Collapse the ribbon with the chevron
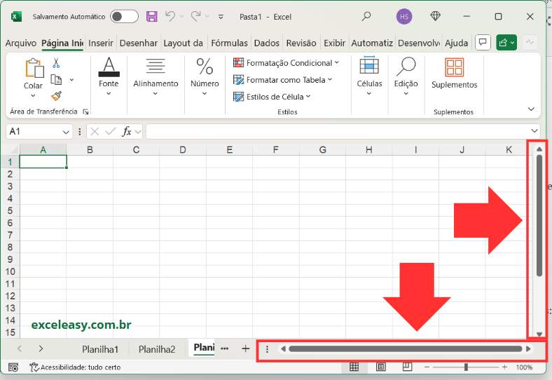 (530, 109)
